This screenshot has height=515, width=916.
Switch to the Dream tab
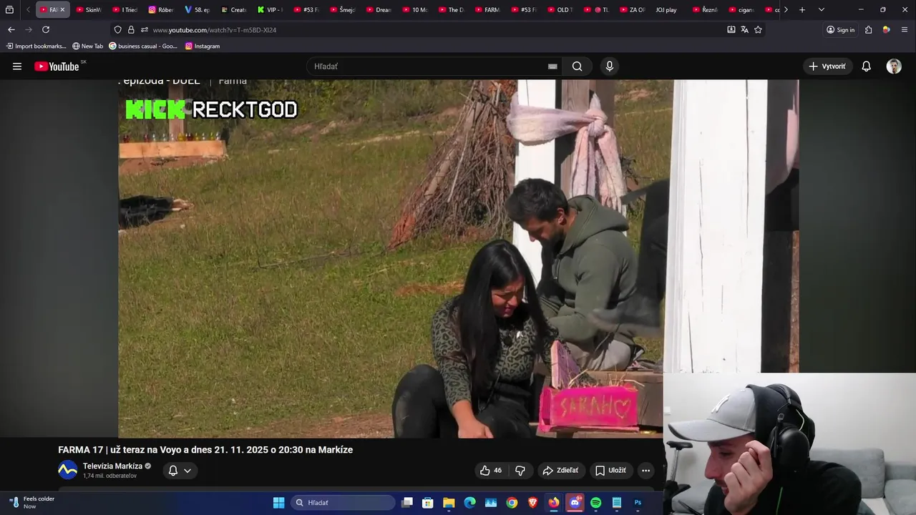point(379,10)
